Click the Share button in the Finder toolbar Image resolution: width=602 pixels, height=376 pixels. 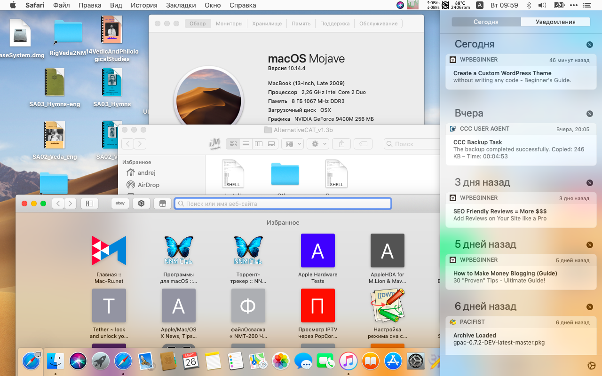click(x=342, y=144)
